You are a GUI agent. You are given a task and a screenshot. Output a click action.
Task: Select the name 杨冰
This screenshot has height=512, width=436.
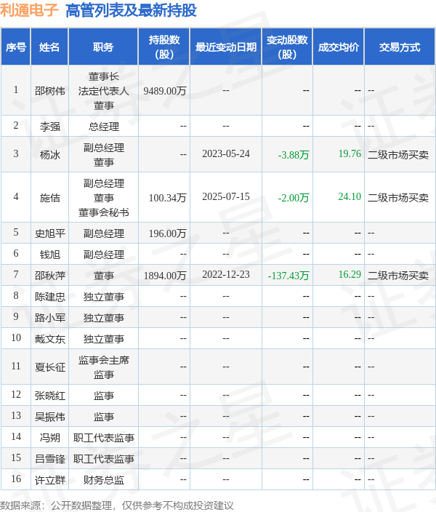pyautogui.click(x=49, y=154)
